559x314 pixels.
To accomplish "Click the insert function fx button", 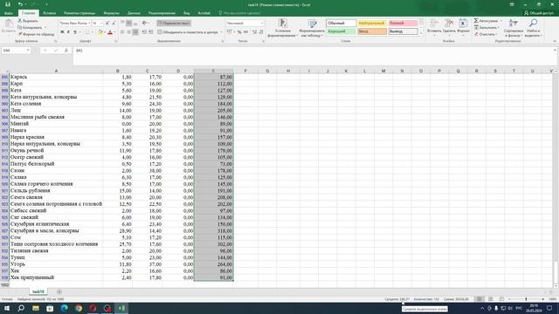I will [66, 51].
